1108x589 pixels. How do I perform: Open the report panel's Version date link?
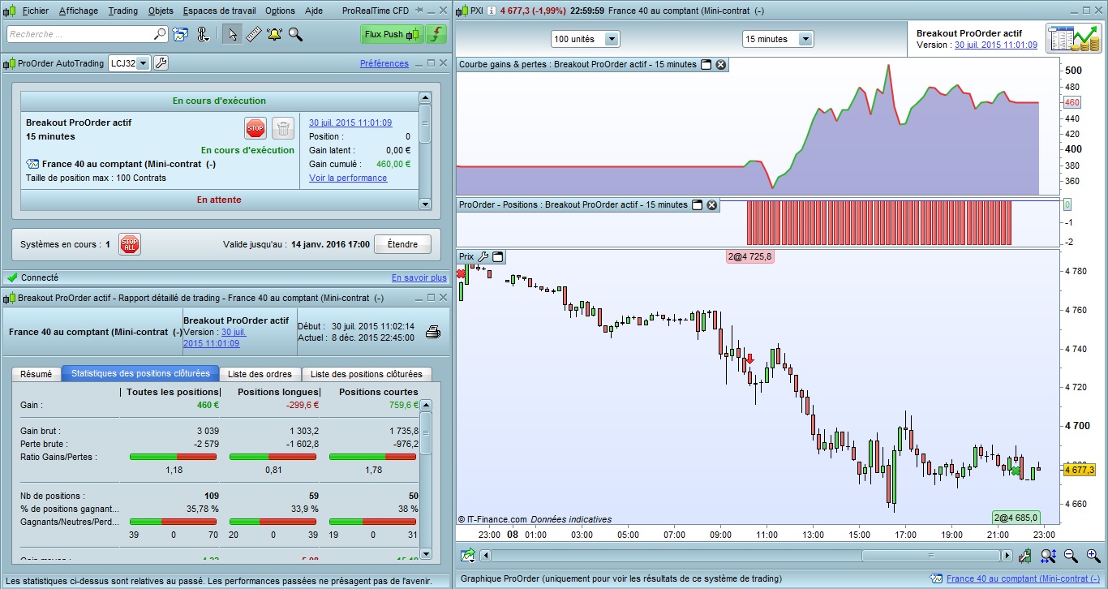pyautogui.click(x=214, y=337)
